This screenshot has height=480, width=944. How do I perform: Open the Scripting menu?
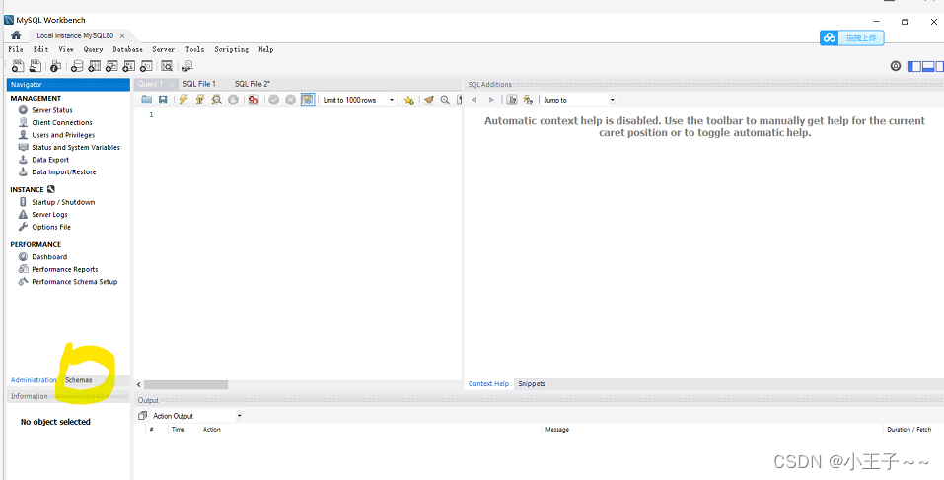pyautogui.click(x=231, y=49)
